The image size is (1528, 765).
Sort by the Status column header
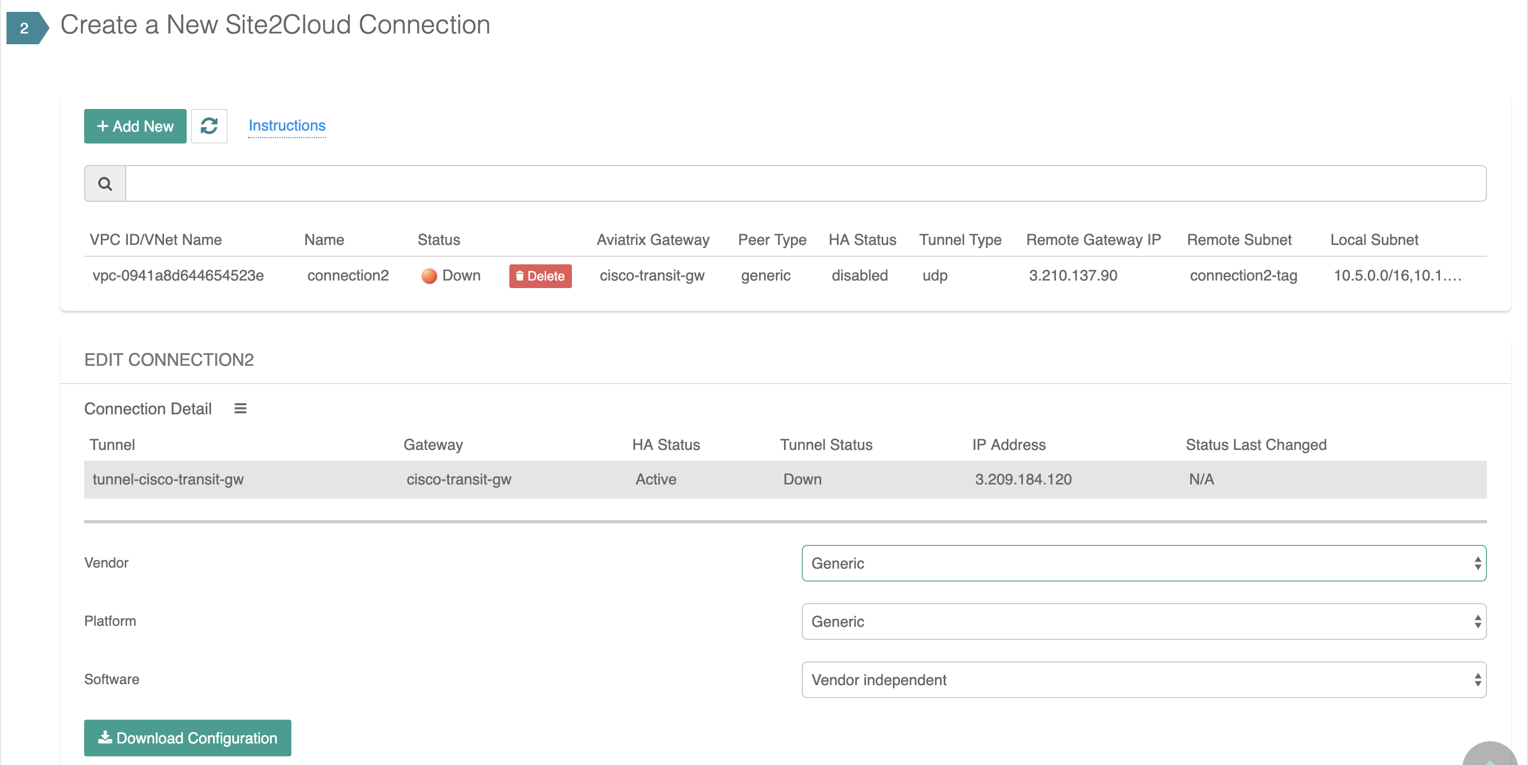click(x=438, y=240)
